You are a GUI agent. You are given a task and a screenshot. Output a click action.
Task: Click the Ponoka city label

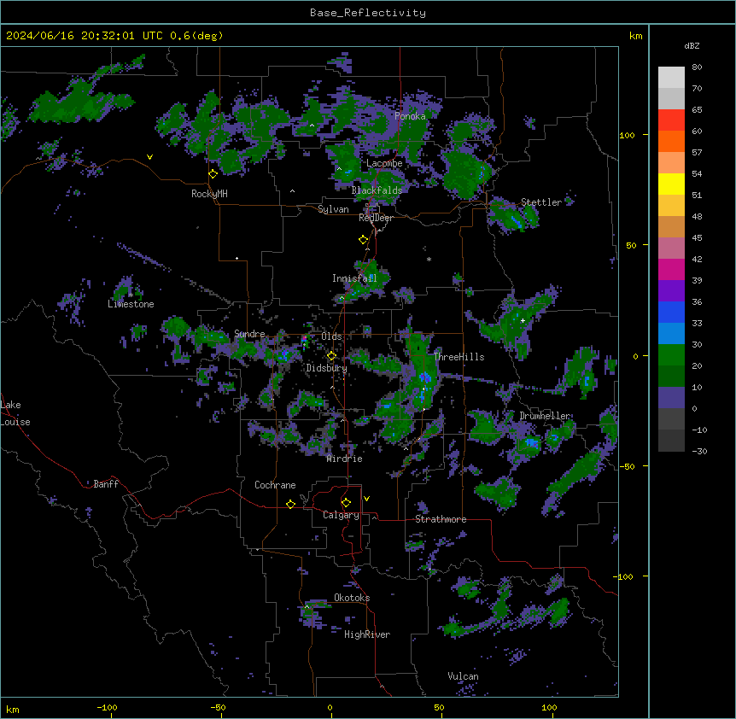pyautogui.click(x=410, y=116)
